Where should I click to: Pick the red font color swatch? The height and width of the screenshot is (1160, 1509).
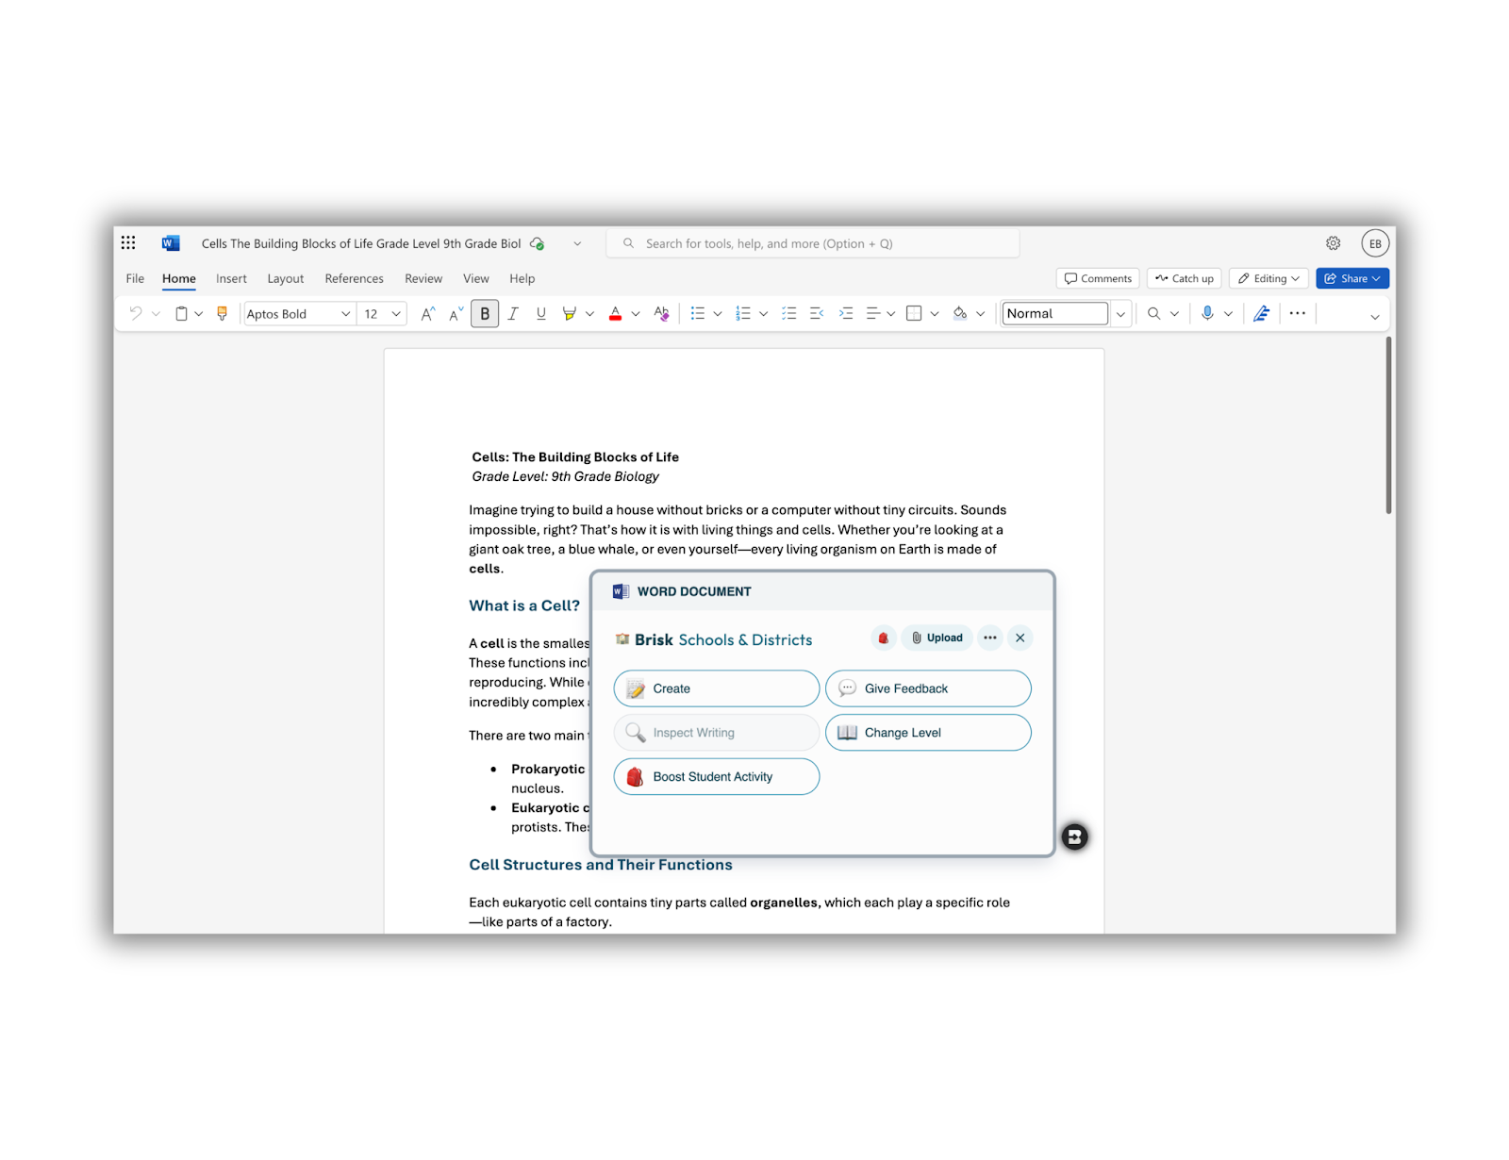(615, 314)
